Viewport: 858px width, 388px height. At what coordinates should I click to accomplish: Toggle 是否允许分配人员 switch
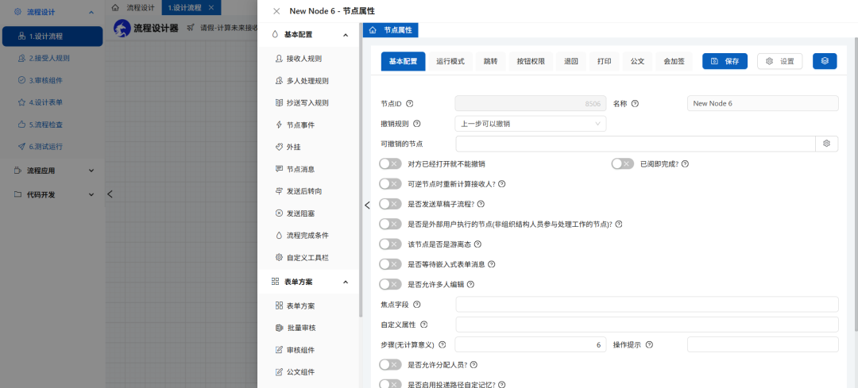point(391,364)
